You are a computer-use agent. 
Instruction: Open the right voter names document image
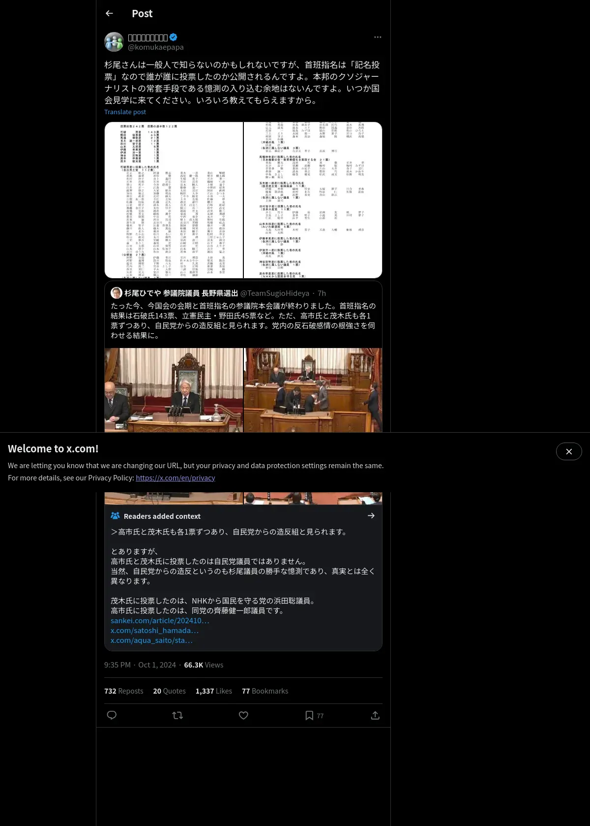coord(313,200)
